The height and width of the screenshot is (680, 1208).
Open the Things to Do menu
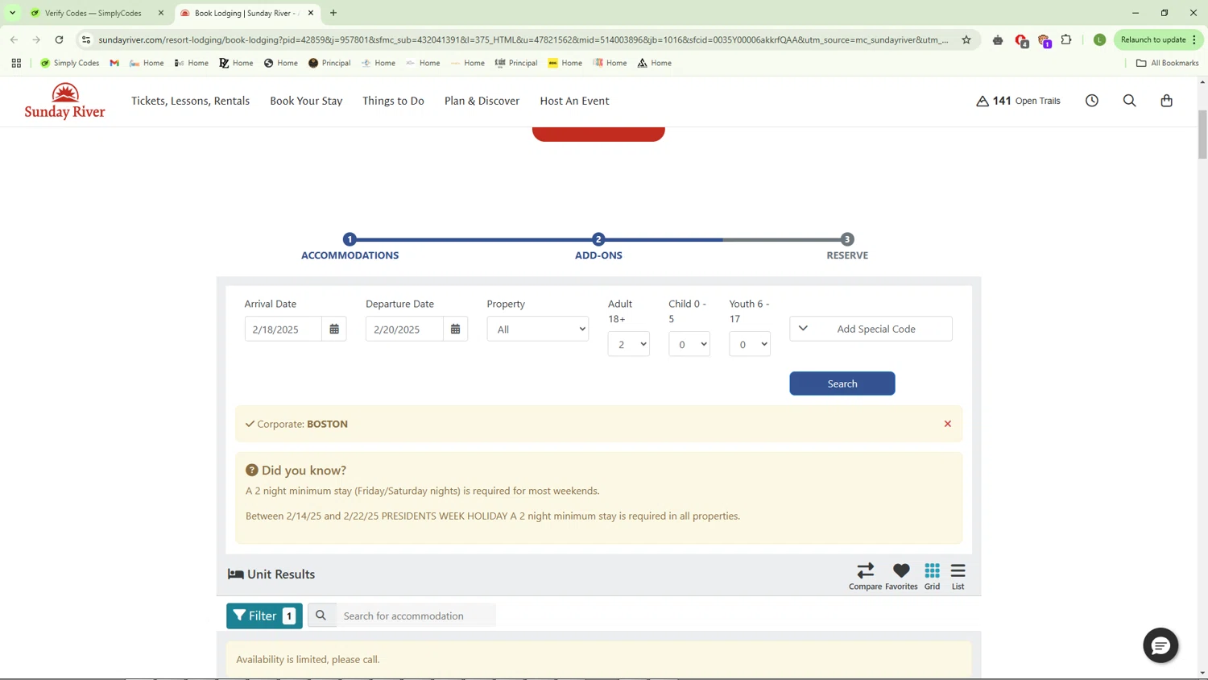coord(393,101)
